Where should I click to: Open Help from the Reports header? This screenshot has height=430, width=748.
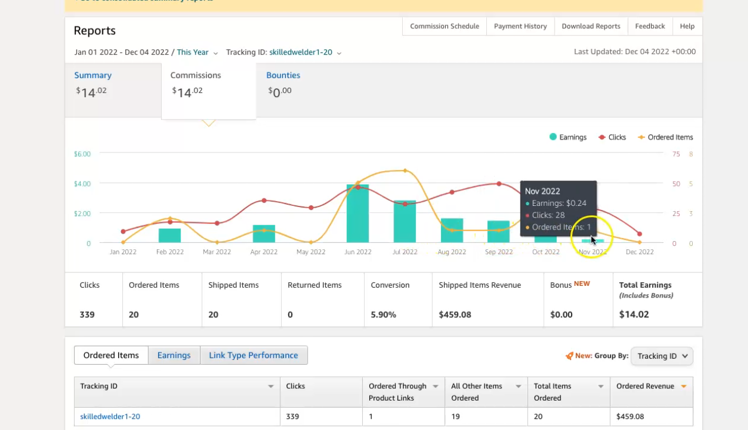pos(687,26)
